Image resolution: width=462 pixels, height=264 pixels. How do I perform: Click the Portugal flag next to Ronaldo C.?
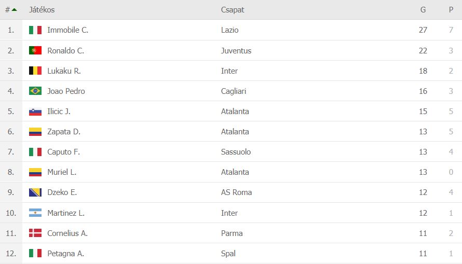click(35, 51)
